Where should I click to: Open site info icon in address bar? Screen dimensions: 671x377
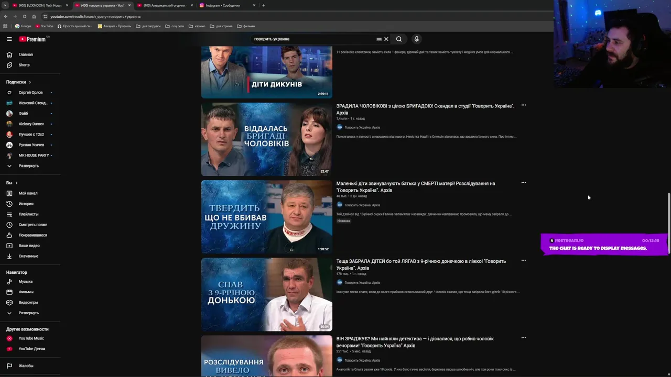(x=45, y=16)
